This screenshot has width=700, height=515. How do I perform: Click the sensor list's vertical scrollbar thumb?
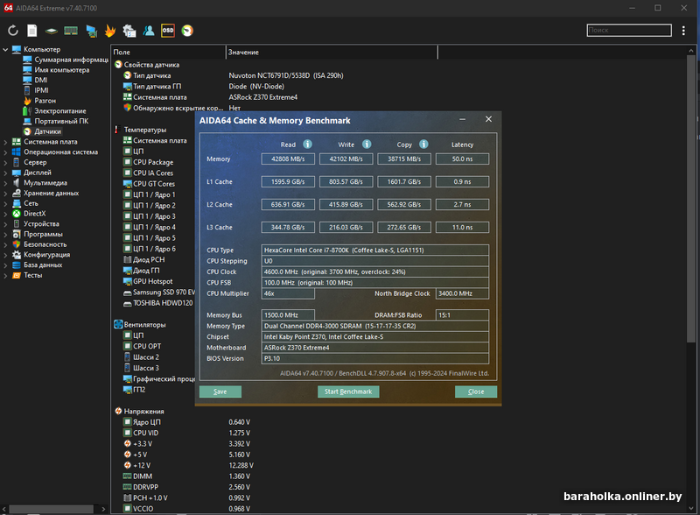pos(691,199)
